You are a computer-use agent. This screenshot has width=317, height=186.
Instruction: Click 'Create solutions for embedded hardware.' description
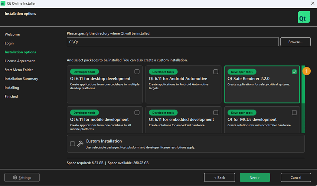(177, 125)
